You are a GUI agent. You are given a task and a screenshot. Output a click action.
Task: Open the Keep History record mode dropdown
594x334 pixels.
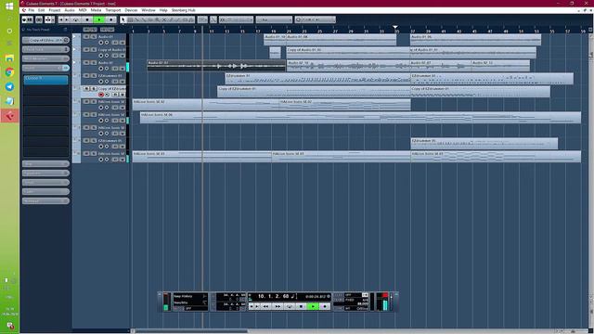tap(190, 296)
